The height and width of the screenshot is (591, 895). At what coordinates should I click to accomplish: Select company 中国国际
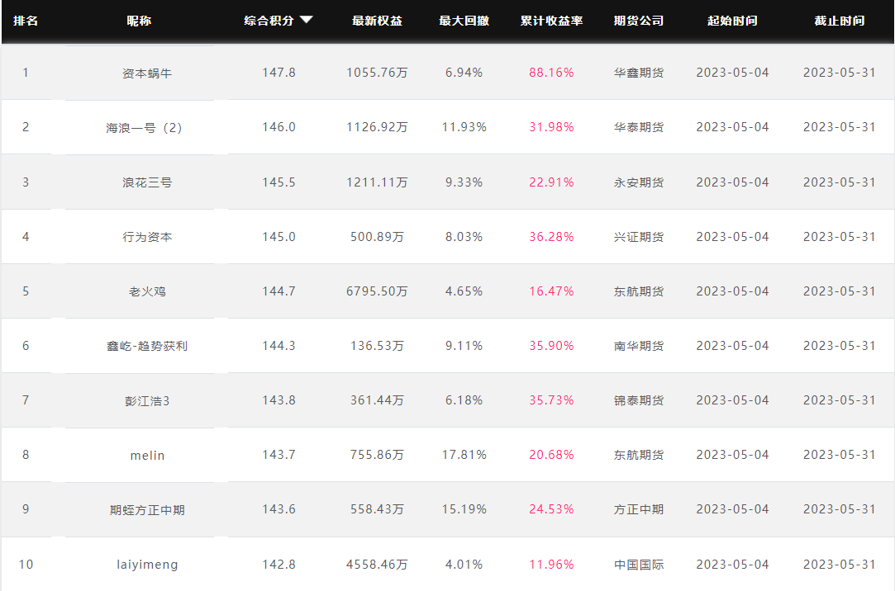coord(639,565)
